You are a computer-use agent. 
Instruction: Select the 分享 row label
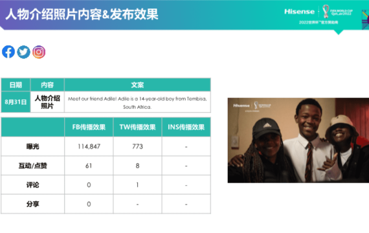click(x=33, y=204)
